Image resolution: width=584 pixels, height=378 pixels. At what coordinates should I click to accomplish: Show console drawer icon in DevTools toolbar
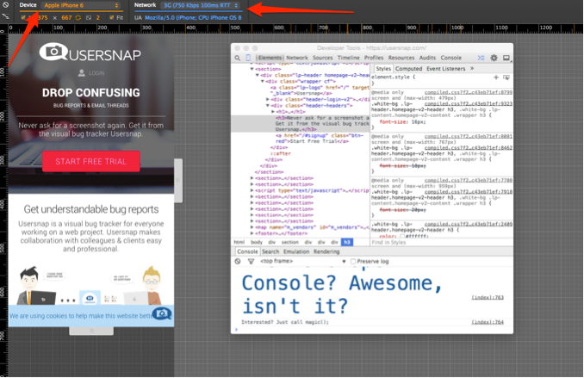pyautogui.click(x=481, y=58)
